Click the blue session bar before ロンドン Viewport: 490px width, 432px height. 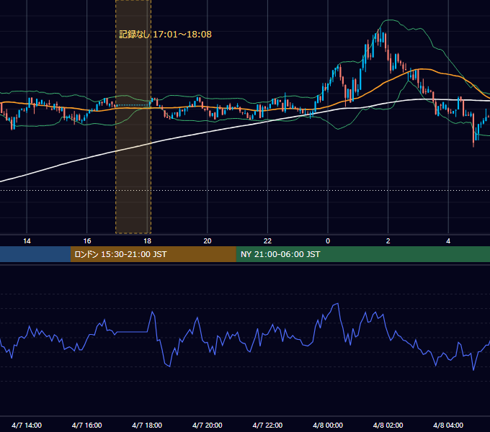[x=35, y=254]
